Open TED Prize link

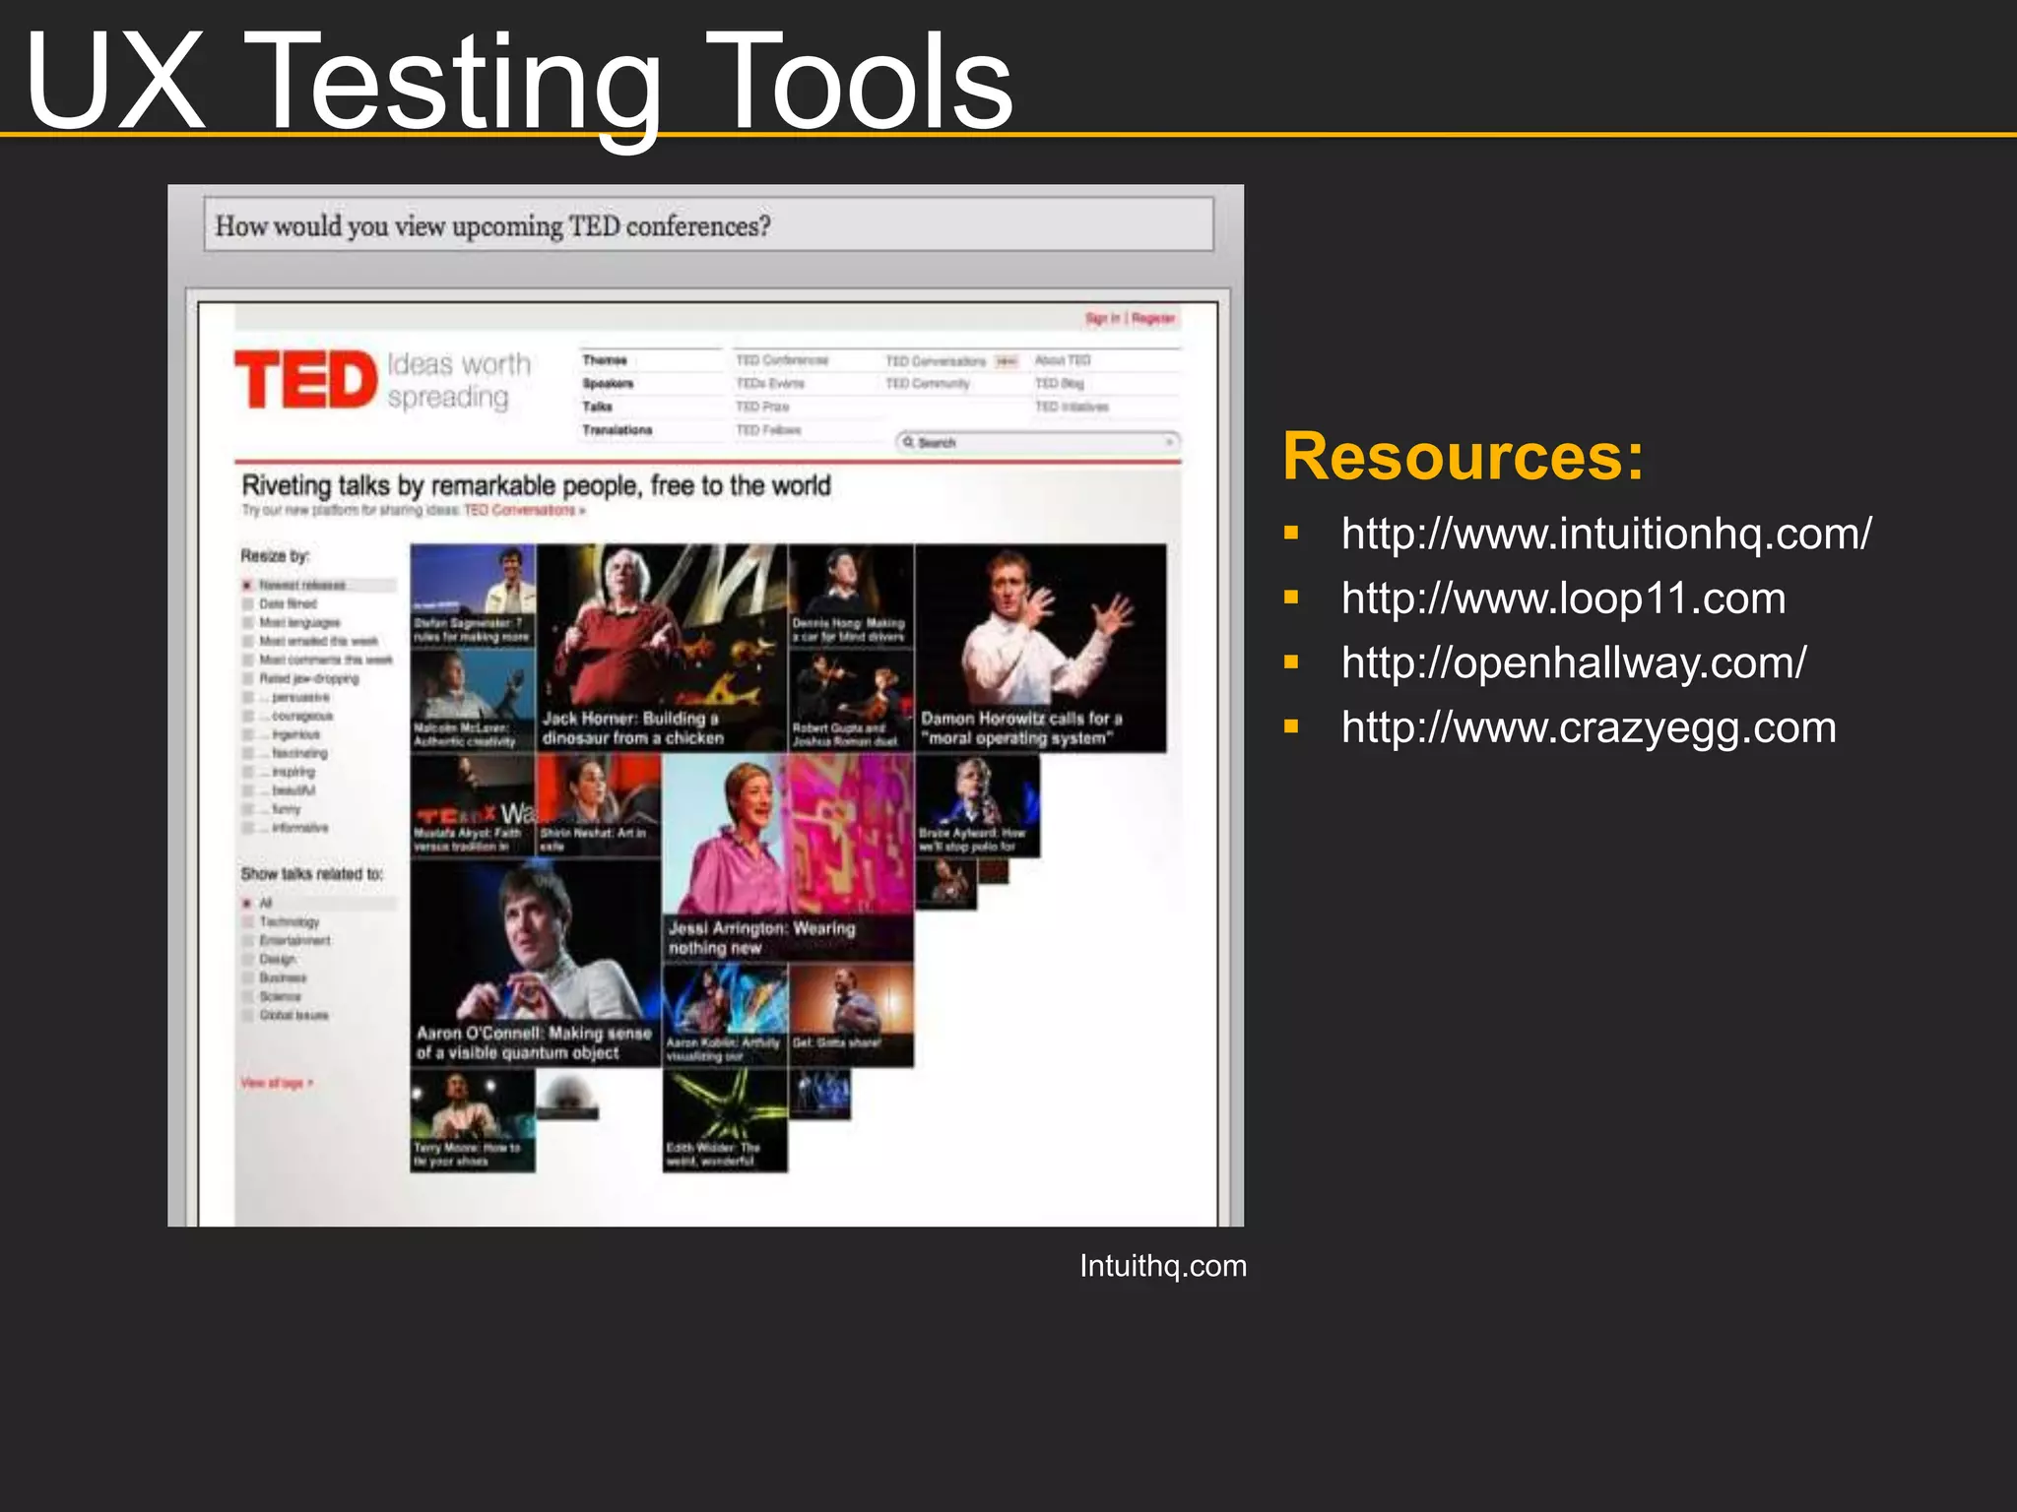pyautogui.click(x=762, y=407)
